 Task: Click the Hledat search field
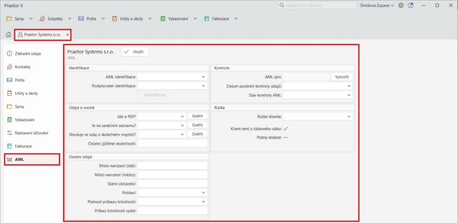coord(317,6)
